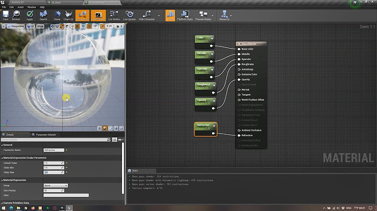Open the Preview Nodes dropdown arrow
The image size is (377, 211).
(213, 16)
